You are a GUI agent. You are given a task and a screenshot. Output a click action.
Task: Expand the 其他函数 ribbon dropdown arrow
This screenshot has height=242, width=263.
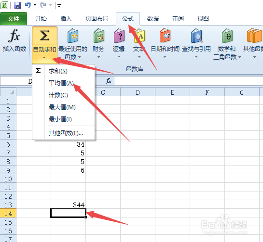click(255, 57)
